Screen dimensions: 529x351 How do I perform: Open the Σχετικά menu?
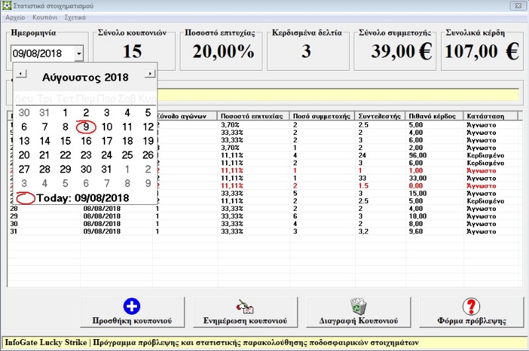[76, 17]
